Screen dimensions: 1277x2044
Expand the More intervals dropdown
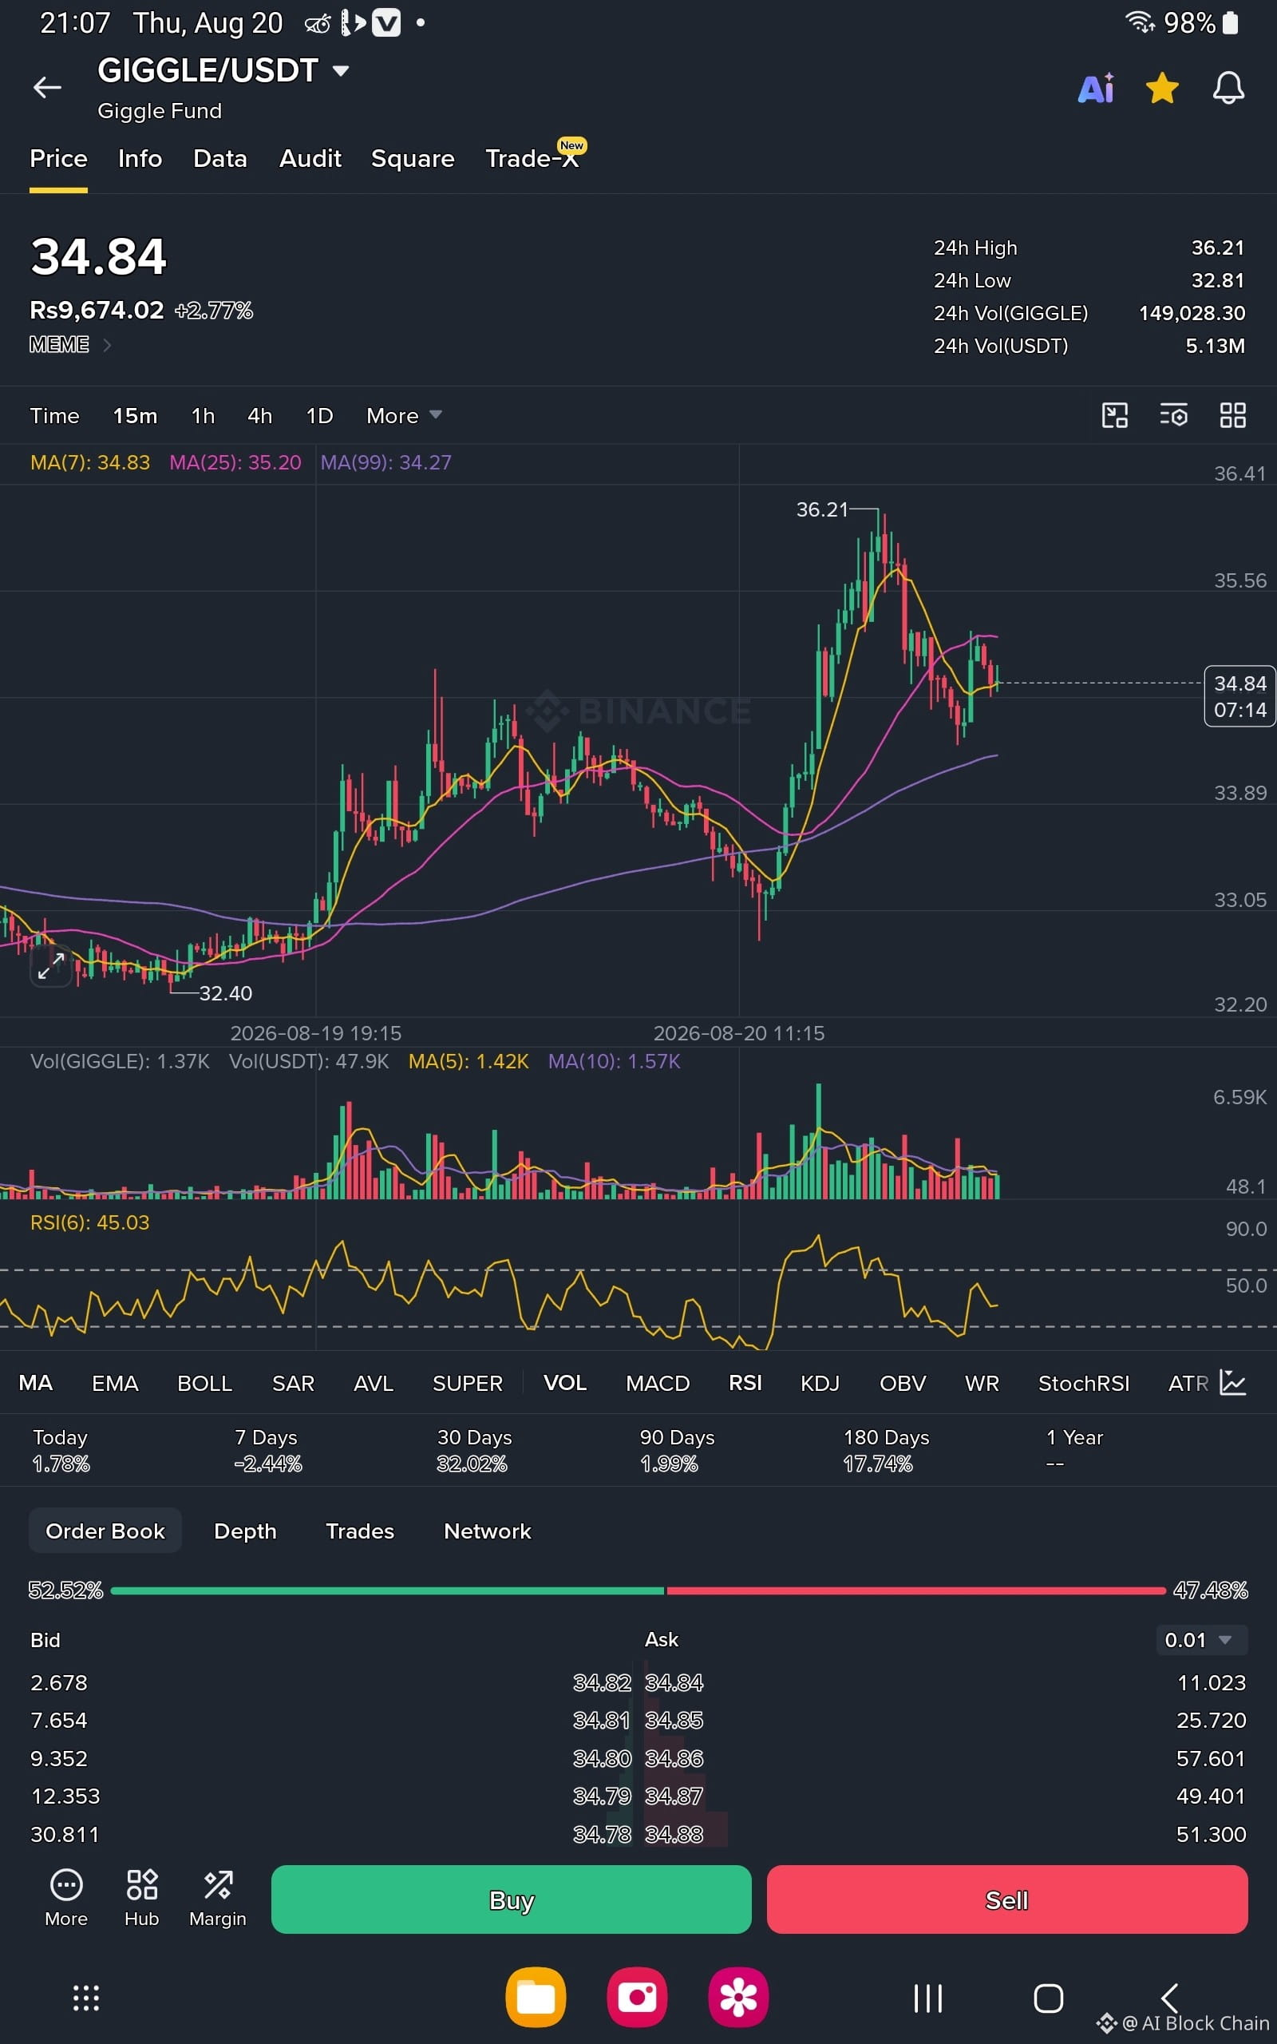click(404, 415)
